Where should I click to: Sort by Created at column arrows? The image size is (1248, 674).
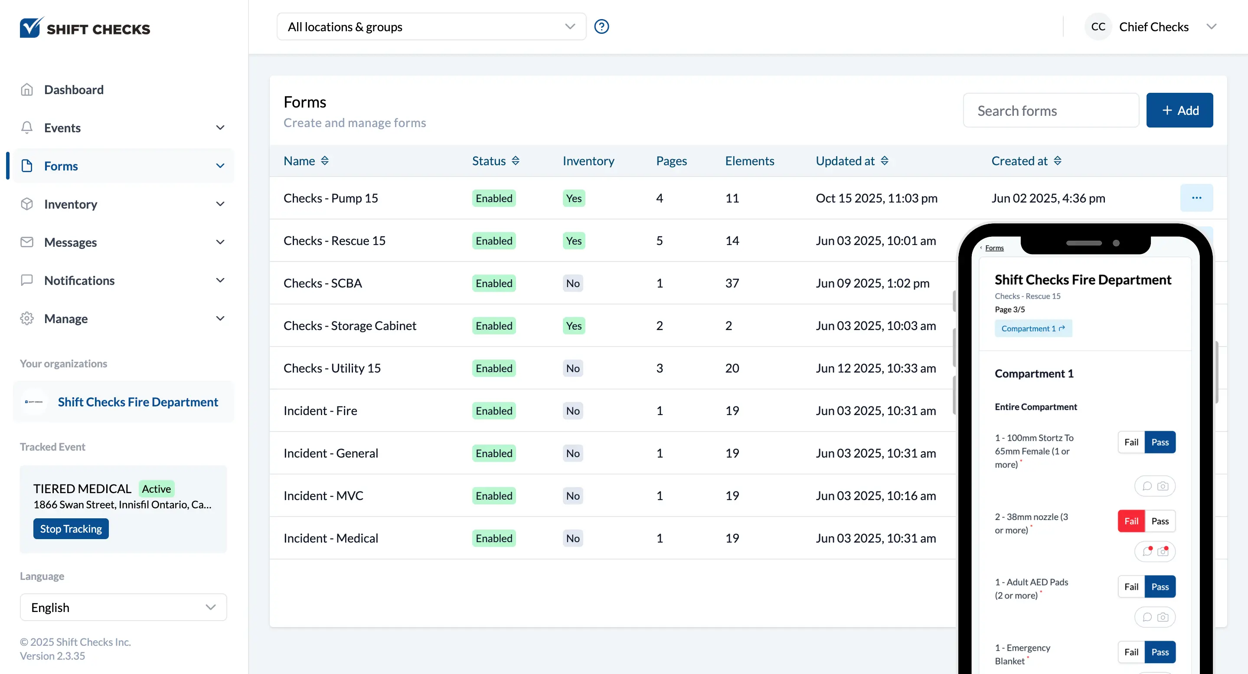click(x=1057, y=161)
